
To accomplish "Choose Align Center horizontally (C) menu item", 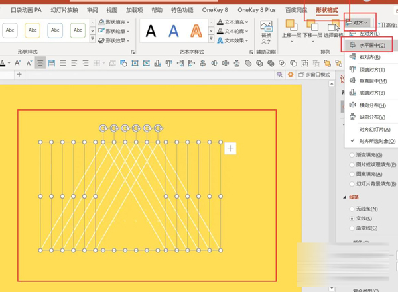I will (369, 45).
